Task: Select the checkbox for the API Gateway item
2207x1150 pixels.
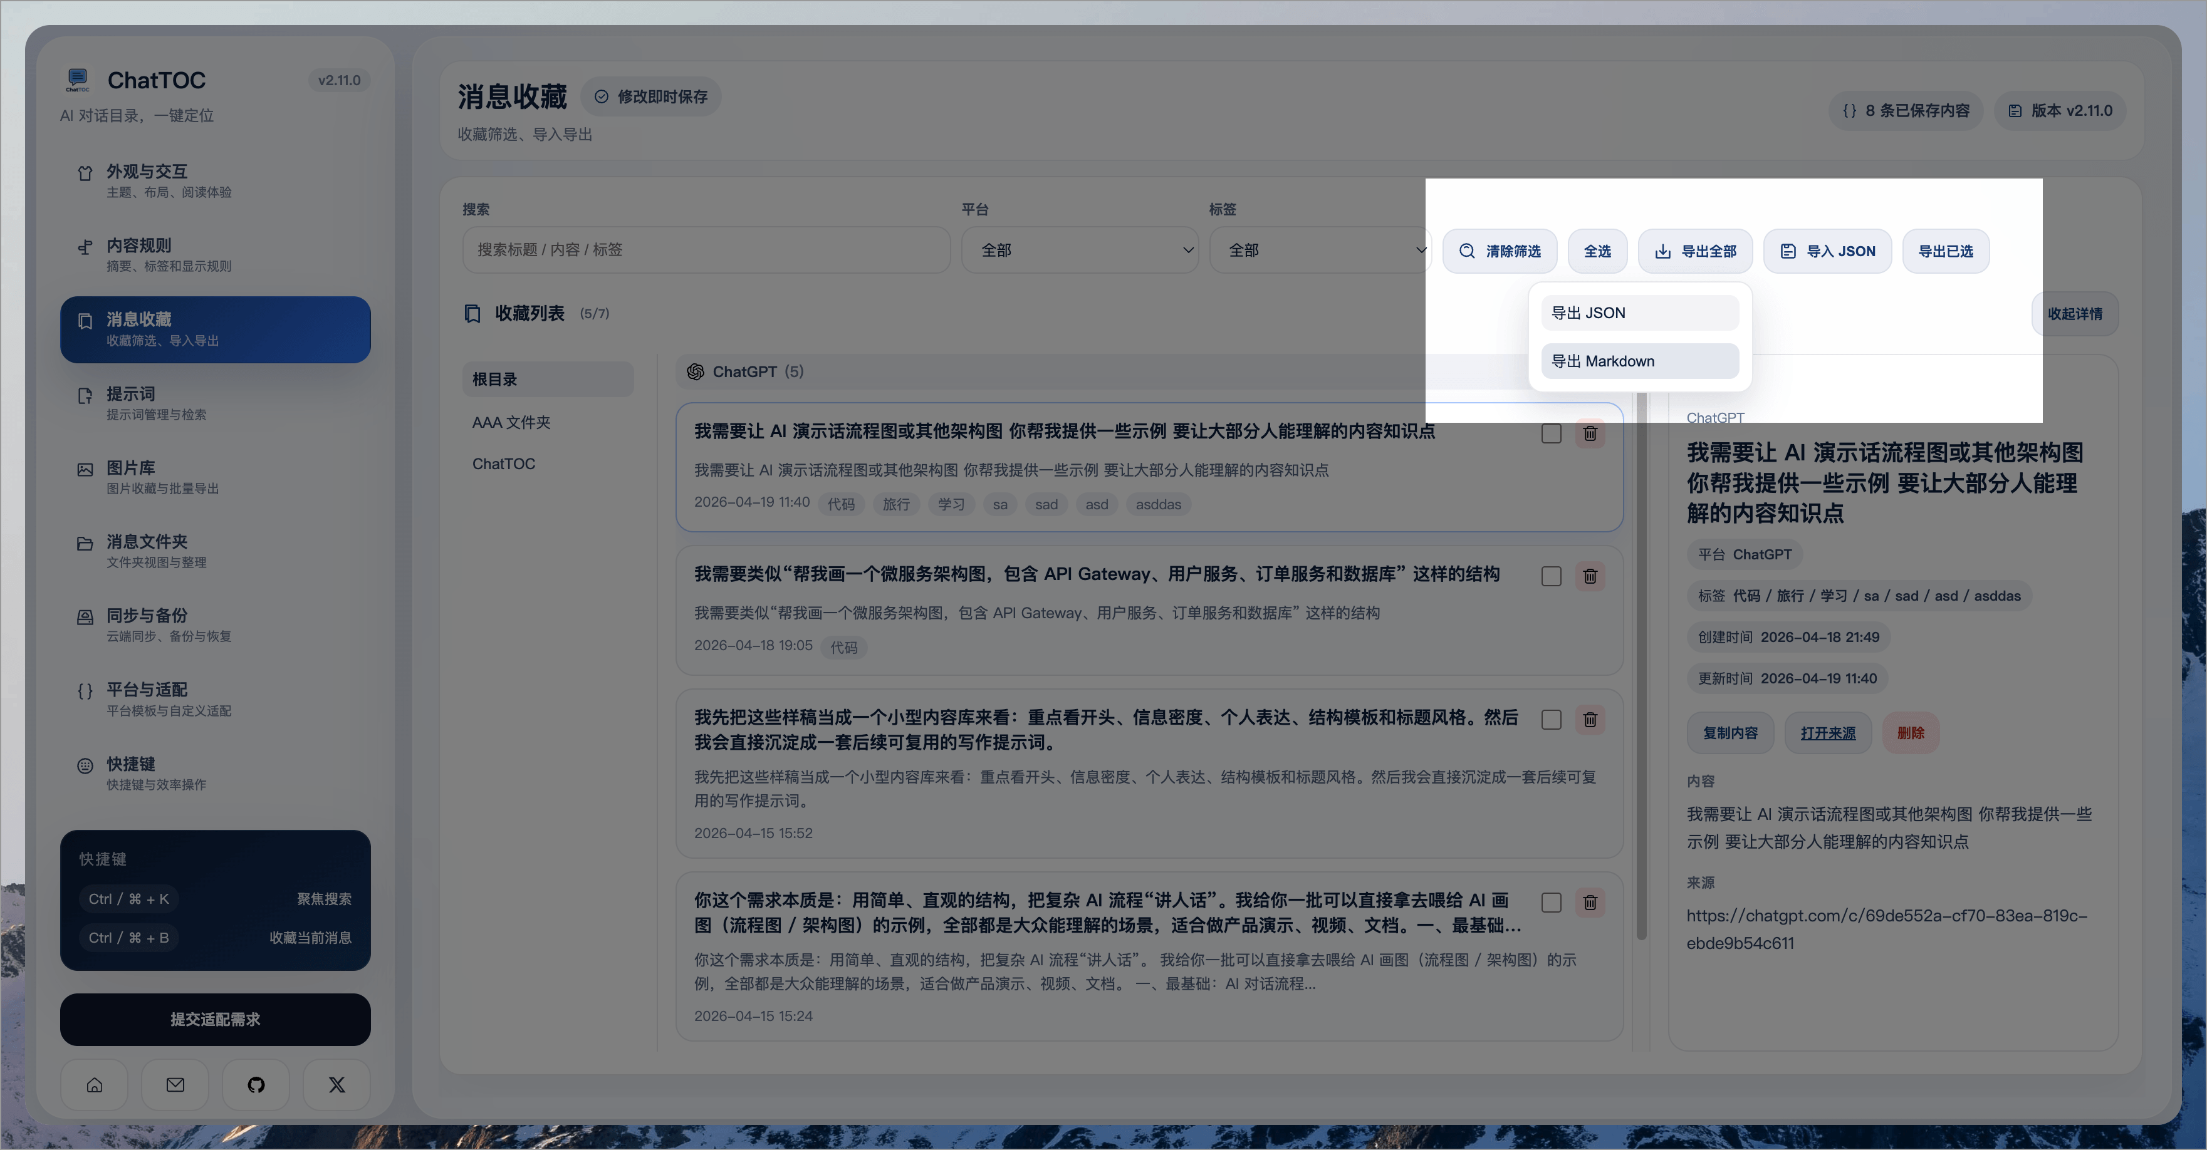Action: click(x=1551, y=576)
